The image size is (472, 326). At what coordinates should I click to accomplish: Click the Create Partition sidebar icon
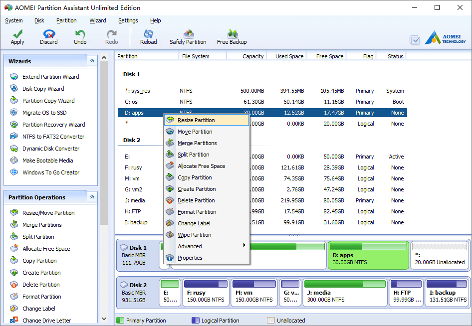(14, 273)
